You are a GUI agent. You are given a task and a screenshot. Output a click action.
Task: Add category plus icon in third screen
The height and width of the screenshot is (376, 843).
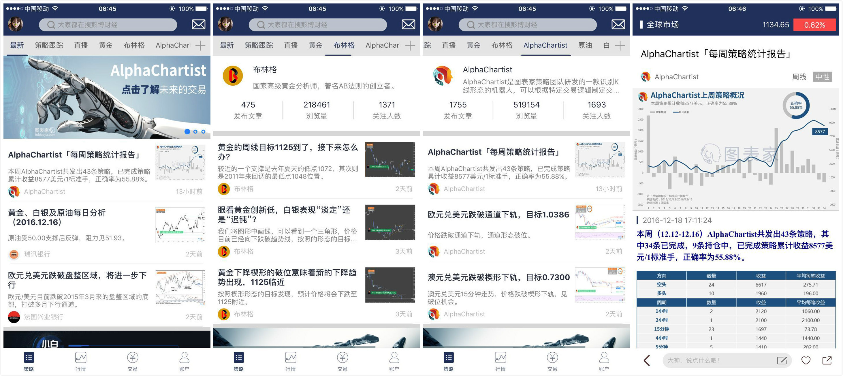tap(620, 46)
